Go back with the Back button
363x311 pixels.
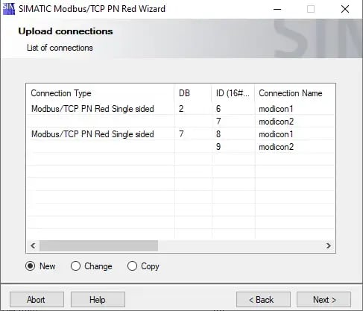(x=263, y=300)
